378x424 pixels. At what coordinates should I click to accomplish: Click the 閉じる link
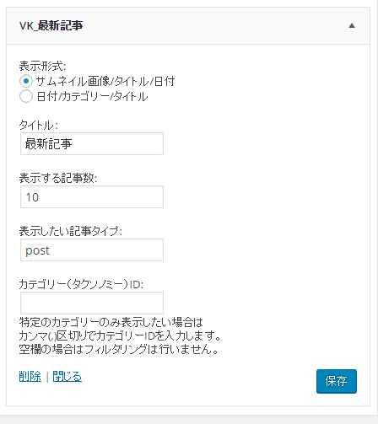tap(67, 376)
